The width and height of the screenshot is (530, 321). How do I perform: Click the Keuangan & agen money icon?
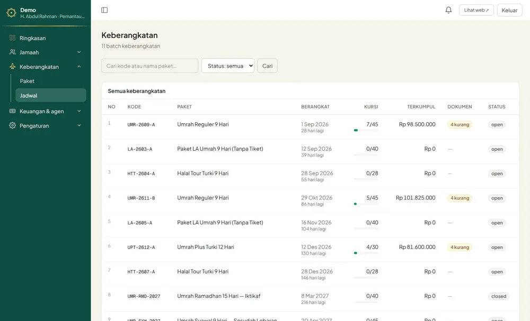coord(13,111)
